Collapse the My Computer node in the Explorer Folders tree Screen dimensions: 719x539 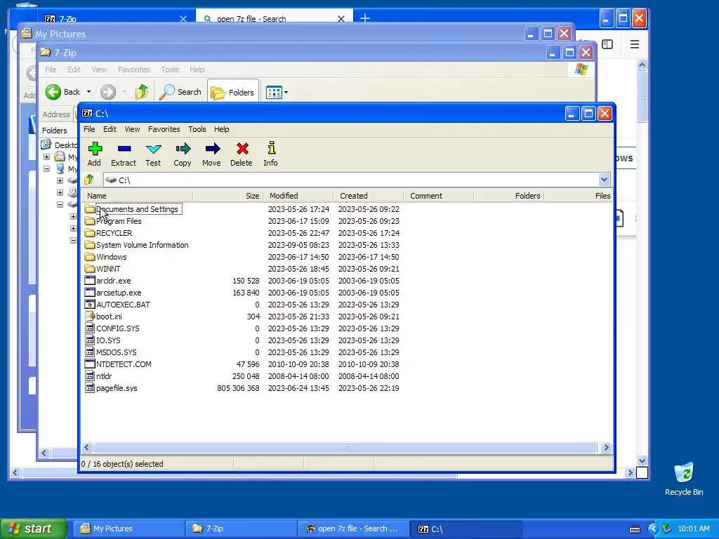47,168
